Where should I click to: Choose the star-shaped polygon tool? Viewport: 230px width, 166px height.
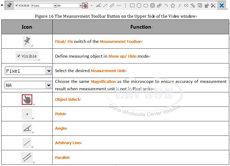pos(173,6)
